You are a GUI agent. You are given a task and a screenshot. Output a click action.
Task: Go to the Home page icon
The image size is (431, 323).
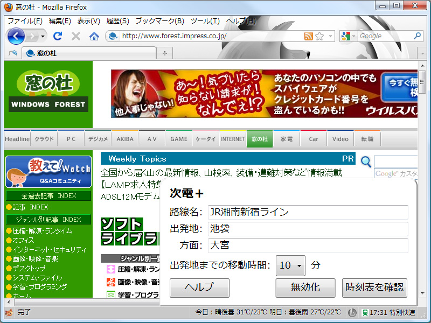click(94, 36)
